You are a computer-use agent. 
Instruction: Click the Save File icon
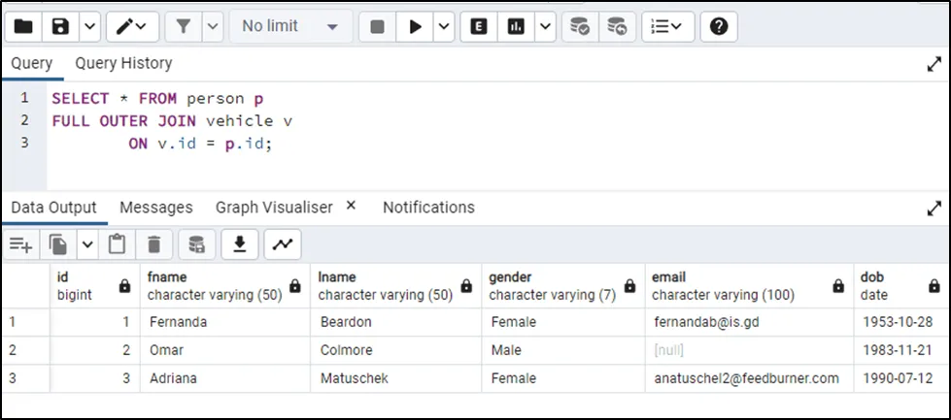(61, 26)
